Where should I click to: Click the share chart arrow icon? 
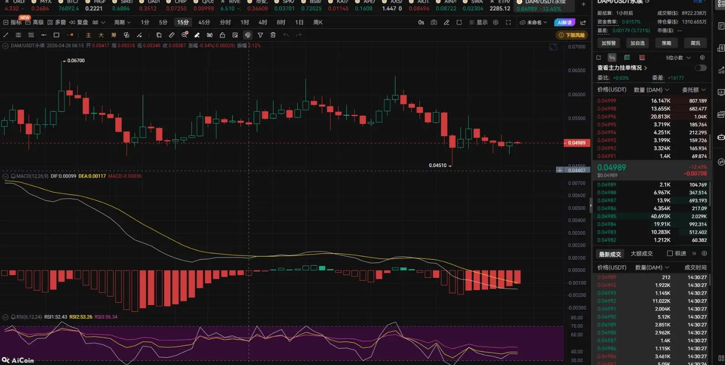click(583, 22)
